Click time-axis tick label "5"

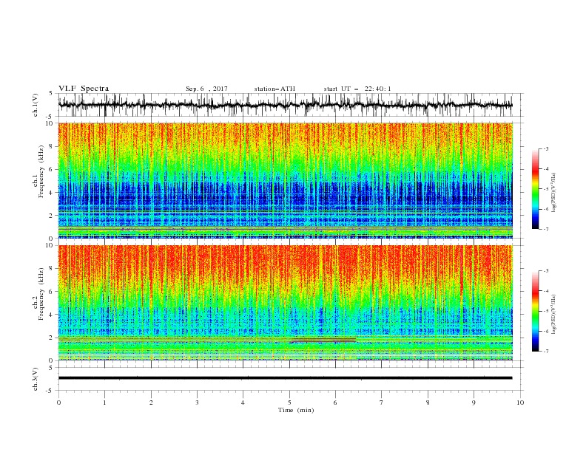[289, 403]
